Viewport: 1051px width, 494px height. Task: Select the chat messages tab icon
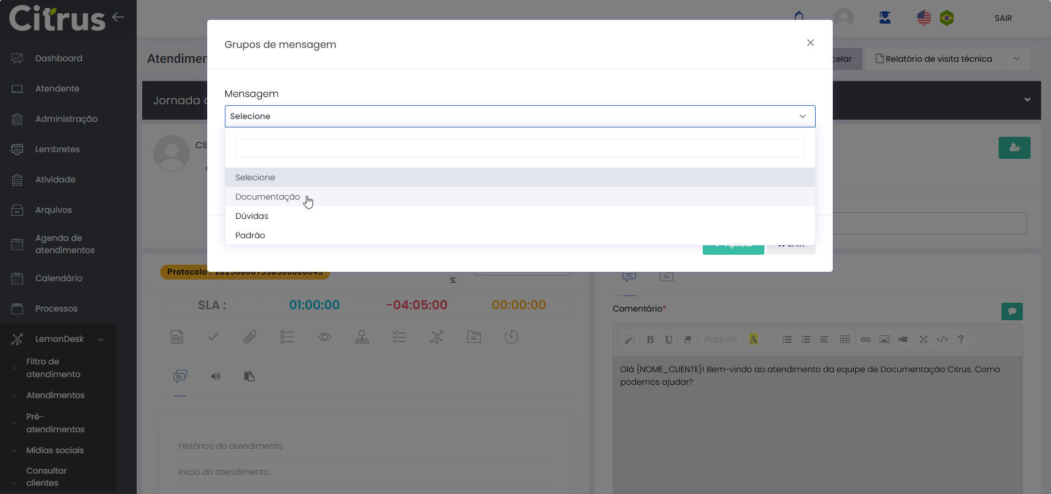180,377
